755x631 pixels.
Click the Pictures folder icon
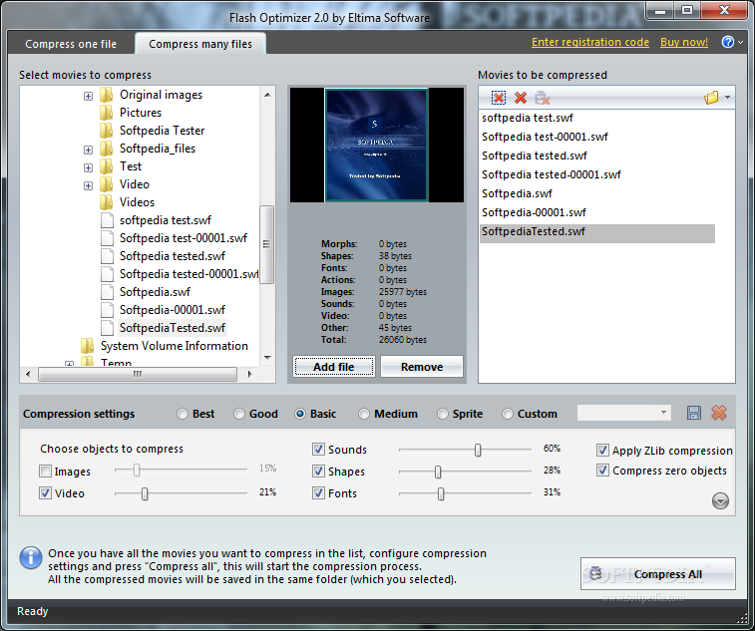107,113
